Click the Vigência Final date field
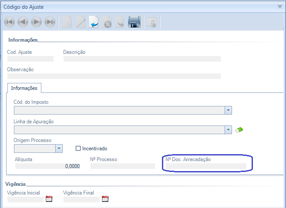The image size is (286, 208). (x=81, y=199)
